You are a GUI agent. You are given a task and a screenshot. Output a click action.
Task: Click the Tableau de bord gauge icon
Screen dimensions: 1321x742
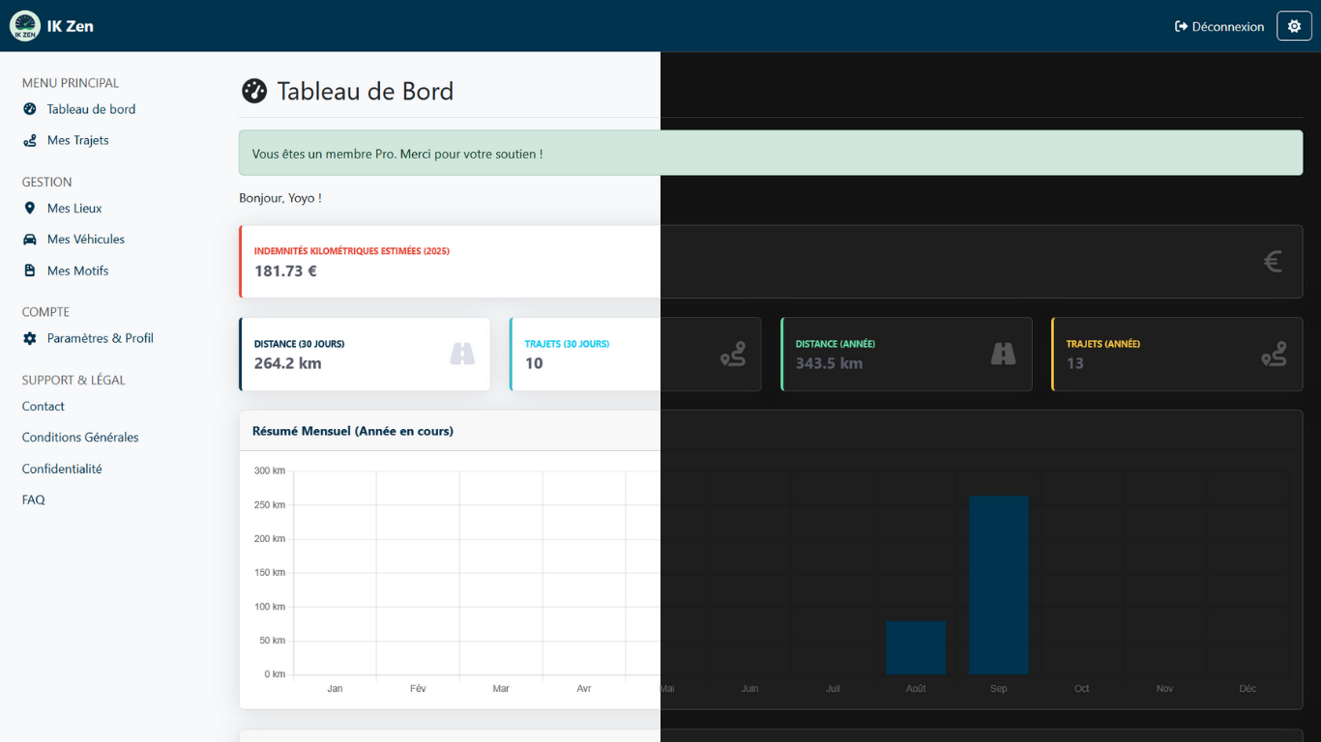30,109
